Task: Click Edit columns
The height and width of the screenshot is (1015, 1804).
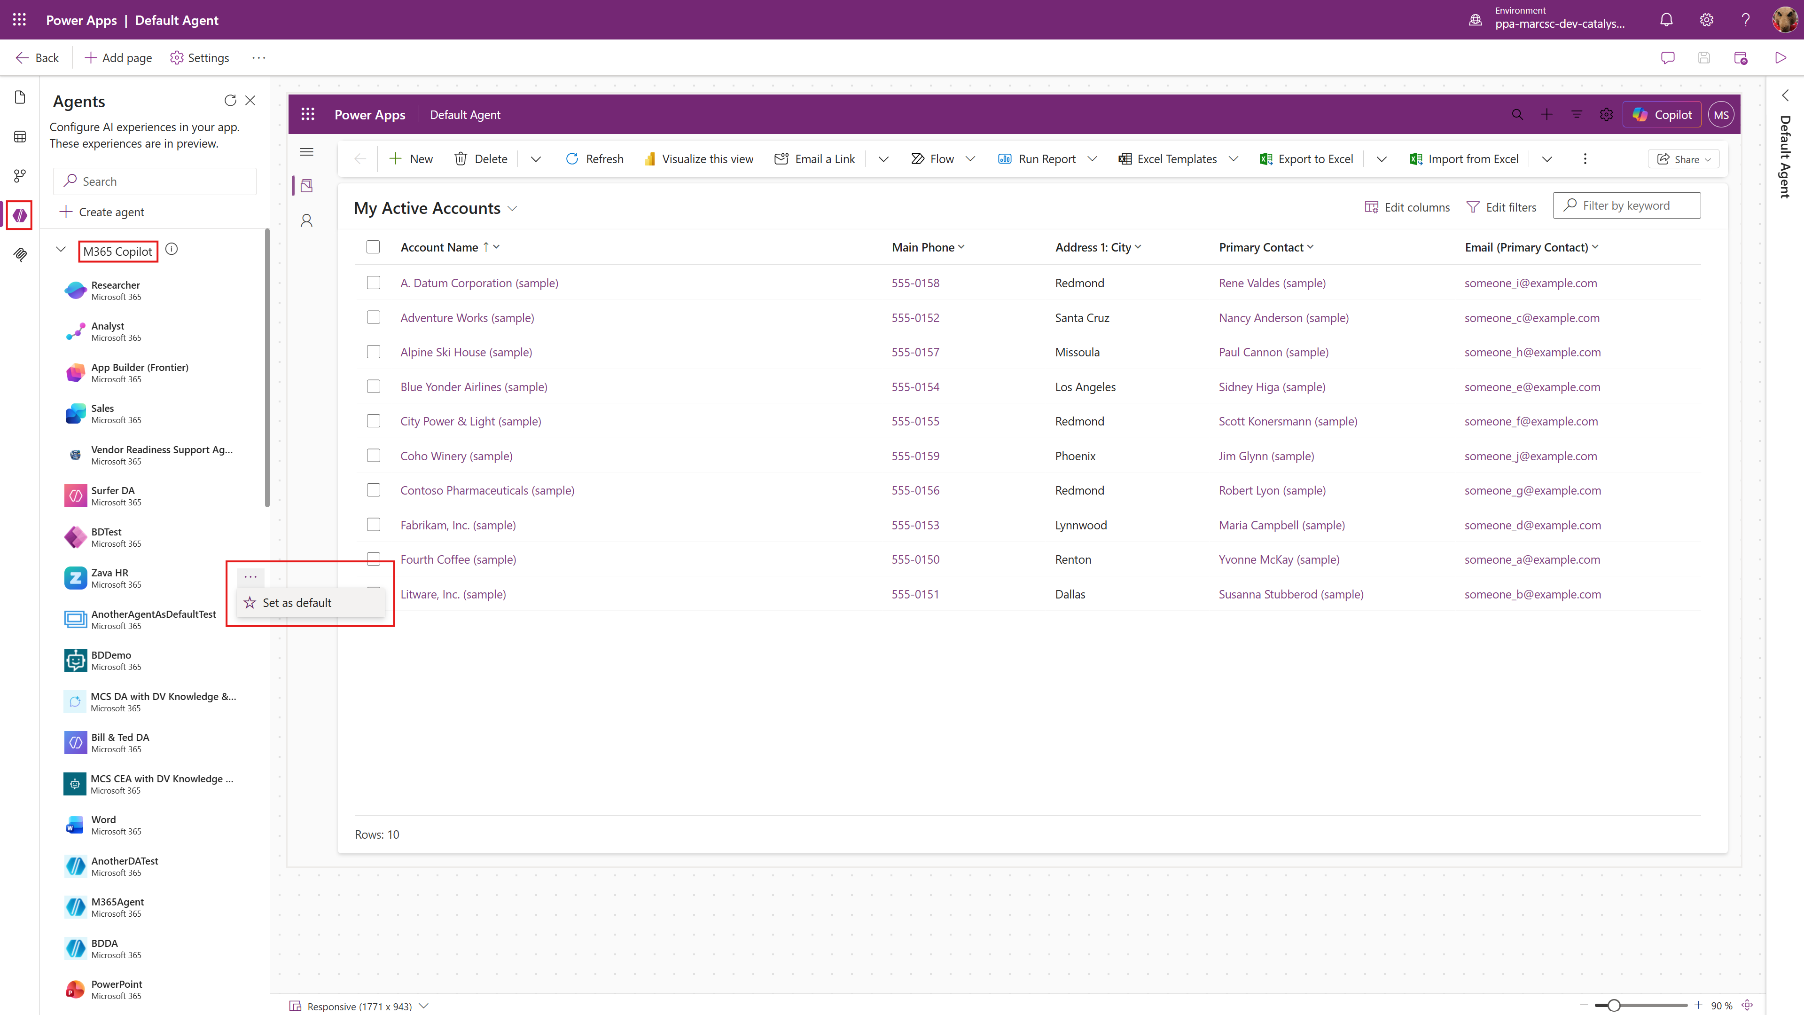Action: [1407, 207]
